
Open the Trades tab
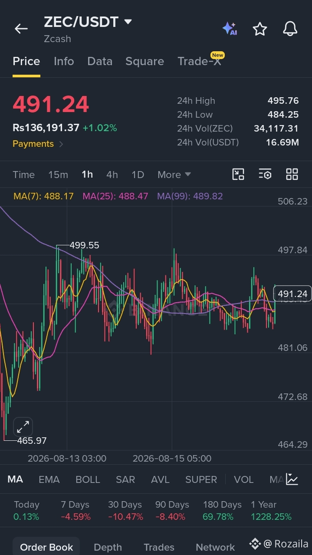pyautogui.click(x=159, y=547)
